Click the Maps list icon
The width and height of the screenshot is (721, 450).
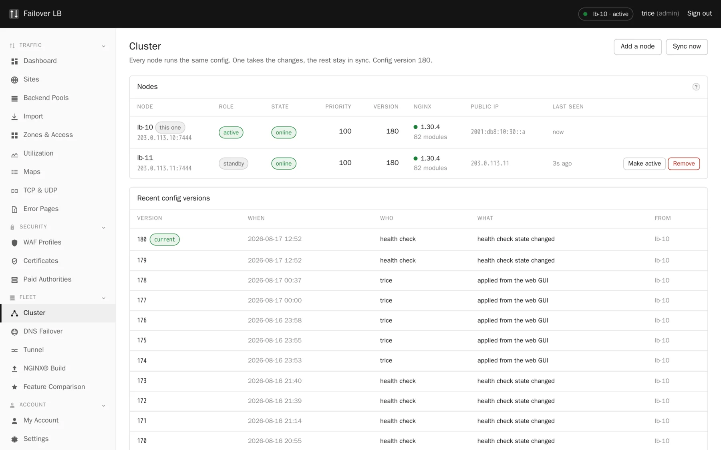pos(14,172)
